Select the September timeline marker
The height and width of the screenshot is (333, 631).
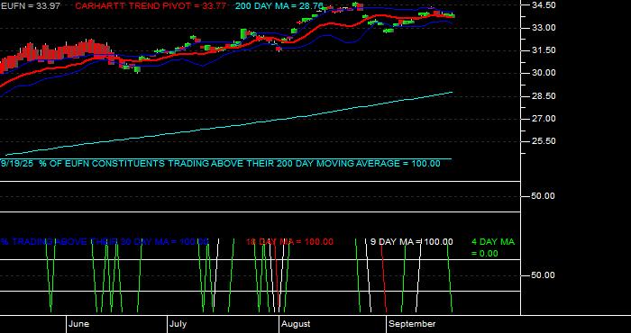point(413,324)
